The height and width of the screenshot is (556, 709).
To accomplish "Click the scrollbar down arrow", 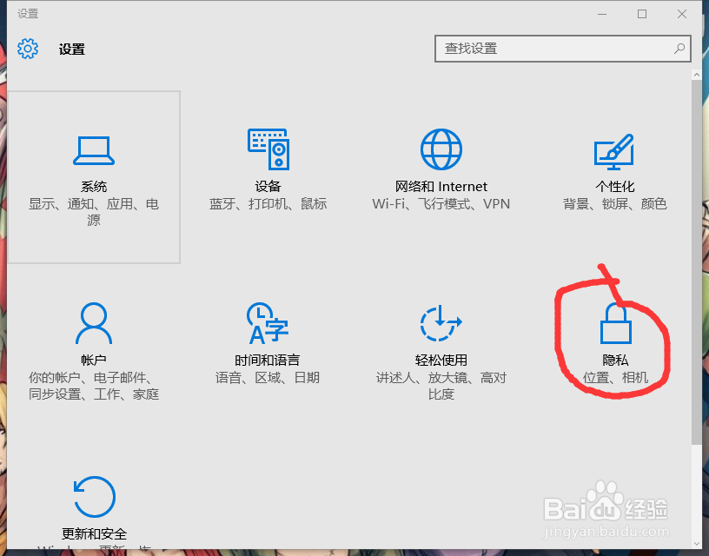I will [x=696, y=544].
